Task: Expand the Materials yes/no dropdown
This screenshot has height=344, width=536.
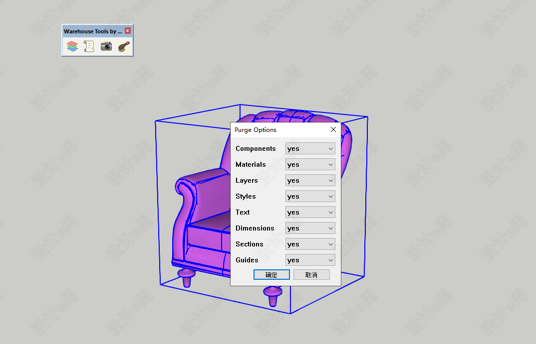Action: coord(310,164)
